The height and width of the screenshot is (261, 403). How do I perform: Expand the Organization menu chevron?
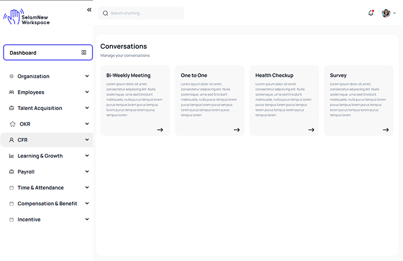87,77
